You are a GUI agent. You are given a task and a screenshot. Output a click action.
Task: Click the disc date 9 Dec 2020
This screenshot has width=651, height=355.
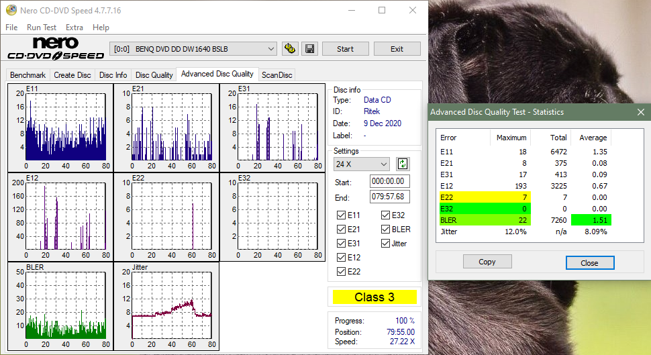[x=383, y=123]
